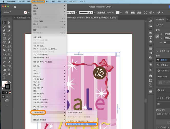Expand the 変形 submenu

click(x=49, y=5)
